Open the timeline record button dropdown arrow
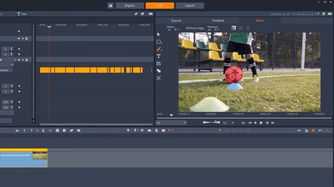This screenshot has height=187, width=334. coord(173,130)
